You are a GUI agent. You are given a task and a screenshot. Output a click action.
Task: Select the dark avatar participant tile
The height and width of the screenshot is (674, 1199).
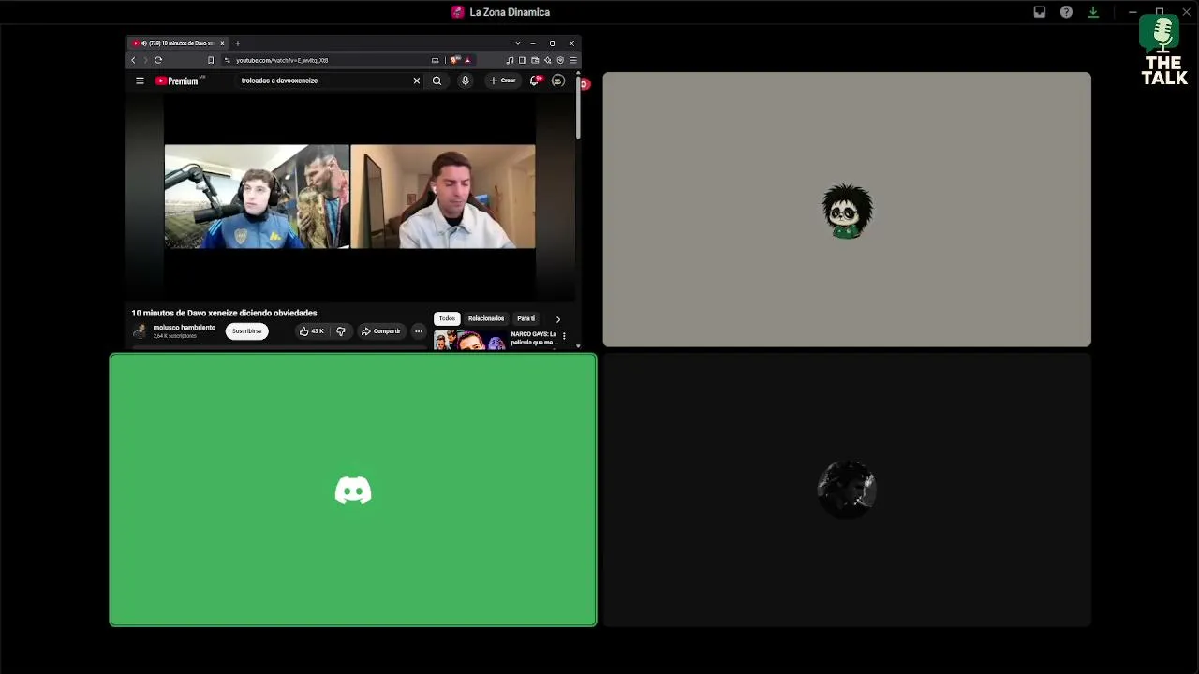point(847,490)
